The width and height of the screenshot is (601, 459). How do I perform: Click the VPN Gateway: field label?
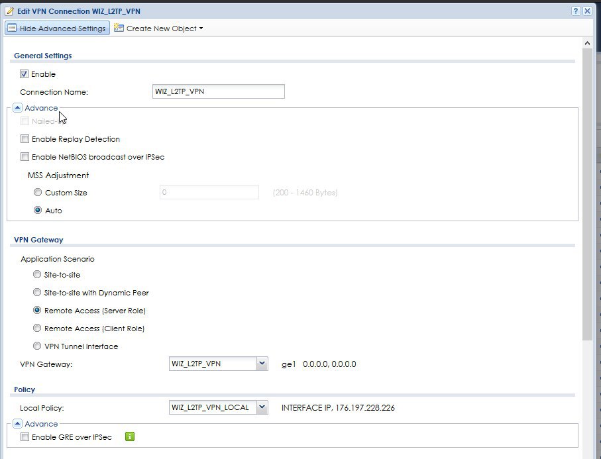(46, 364)
